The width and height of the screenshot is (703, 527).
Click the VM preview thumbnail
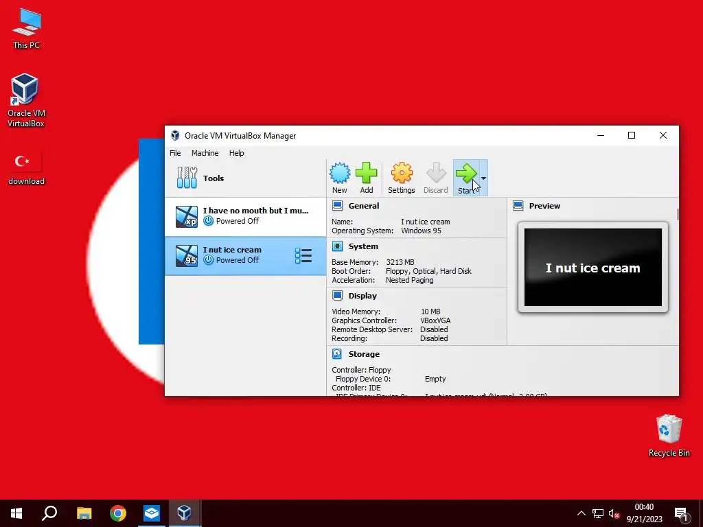[x=593, y=268]
